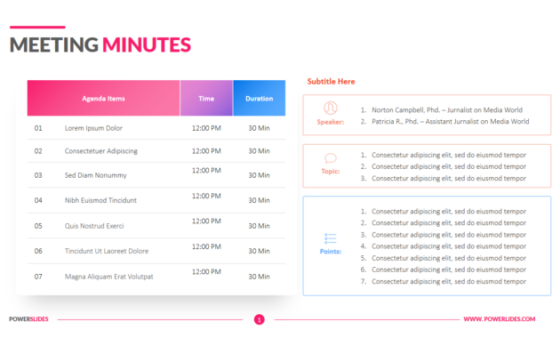Click the Topic speech bubble icon
560x338 pixels.
click(331, 158)
